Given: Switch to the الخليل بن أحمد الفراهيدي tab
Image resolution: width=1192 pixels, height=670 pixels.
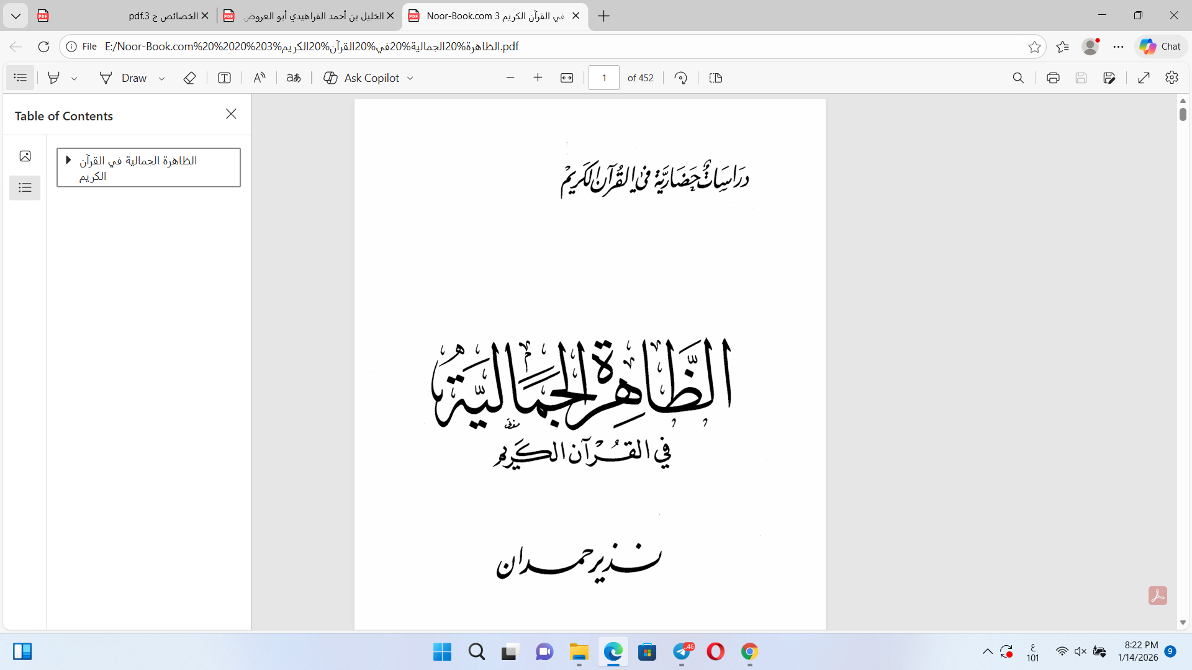Looking at the screenshot, I should click(x=309, y=16).
